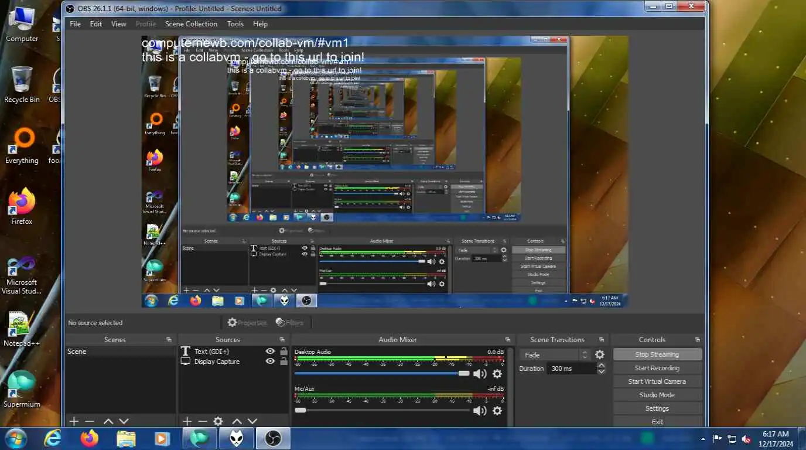This screenshot has width=806, height=450.
Task: Click Start Recording button
Action: [657, 368]
